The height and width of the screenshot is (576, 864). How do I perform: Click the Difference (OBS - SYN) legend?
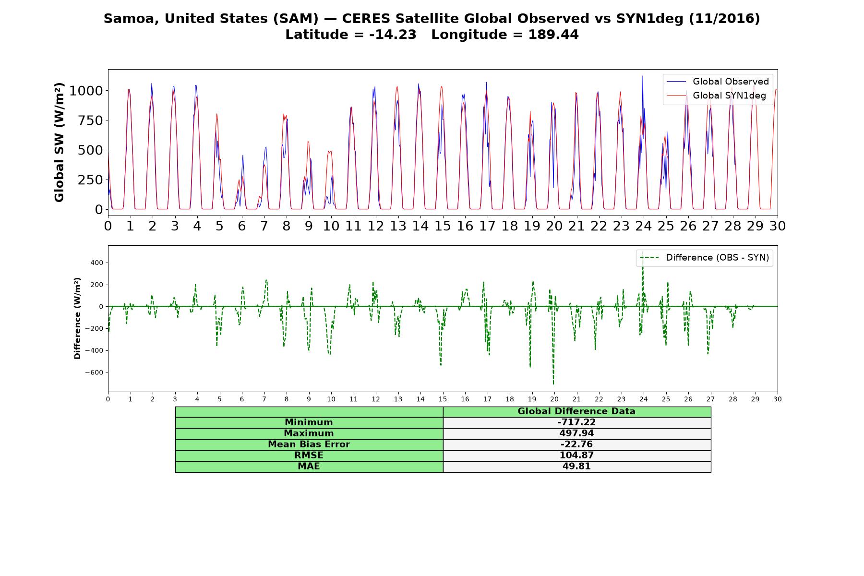point(705,258)
